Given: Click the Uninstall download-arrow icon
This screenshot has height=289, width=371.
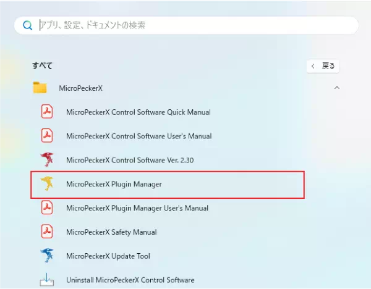Looking at the screenshot, I should tap(47, 279).
